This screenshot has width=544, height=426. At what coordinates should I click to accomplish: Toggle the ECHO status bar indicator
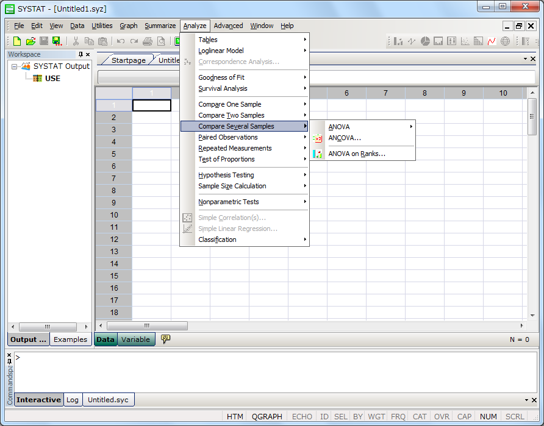pyautogui.click(x=302, y=417)
